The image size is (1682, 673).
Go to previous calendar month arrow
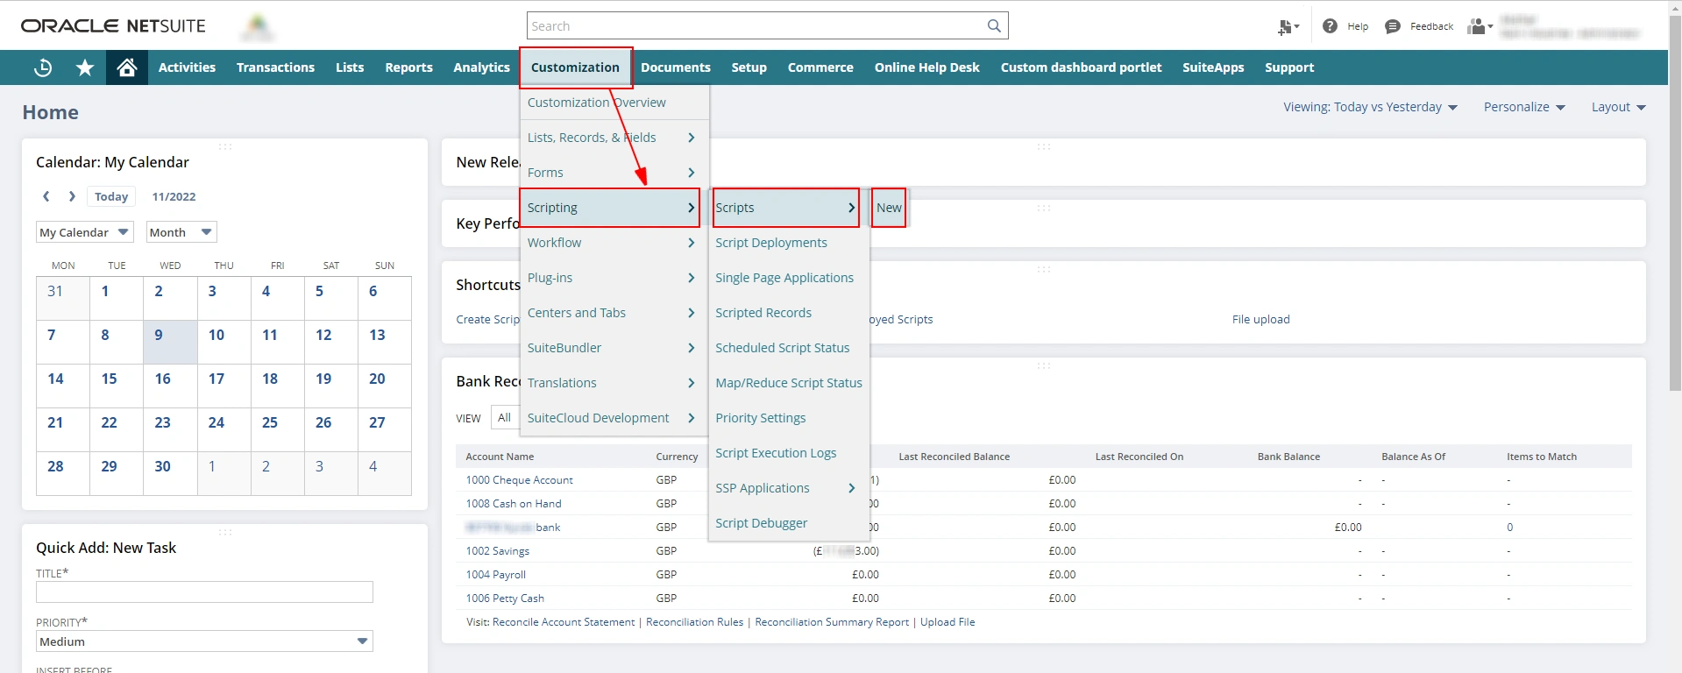tap(46, 196)
